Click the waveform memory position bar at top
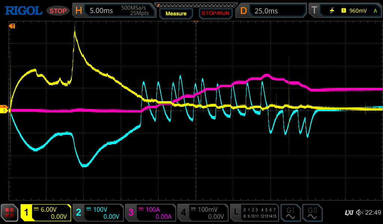The width and height of the screenshot is (383, 224). coord(196,4)
